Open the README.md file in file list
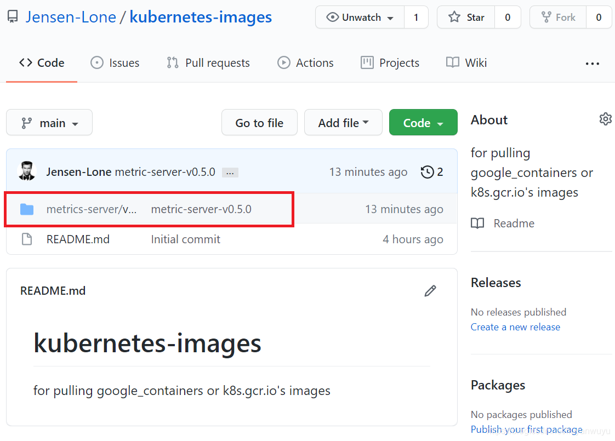This screenshot has height=441, width=615. click(78, 239)
